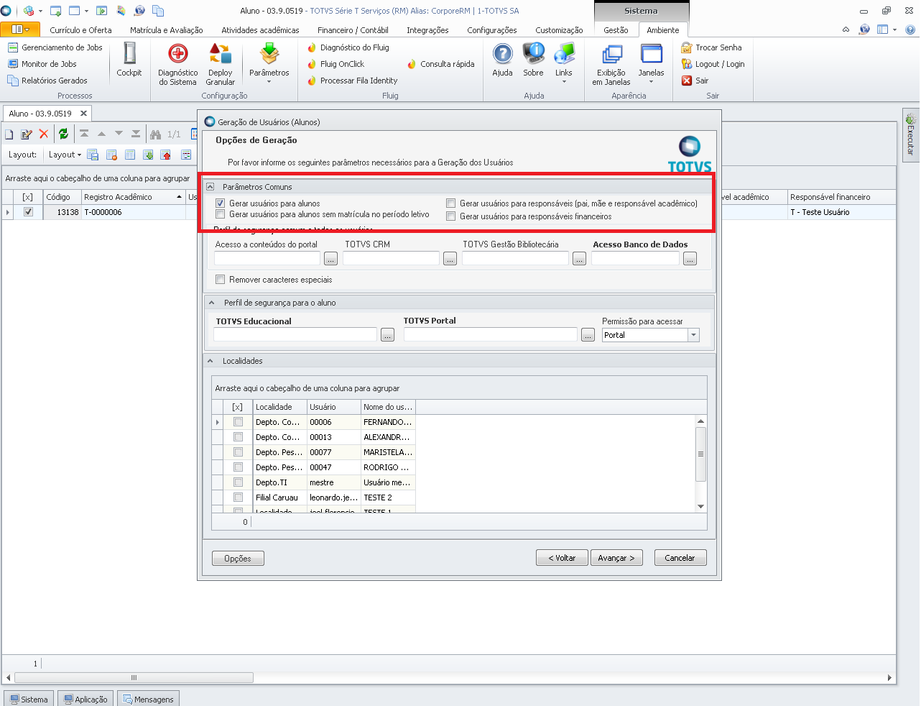
Task: Open the Matrícula e Avaliação tab
Action: [167, 30]
